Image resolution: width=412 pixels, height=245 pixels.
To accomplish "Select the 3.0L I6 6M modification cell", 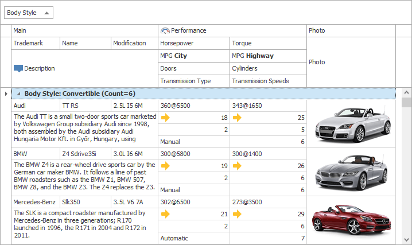I will (134, 154).
